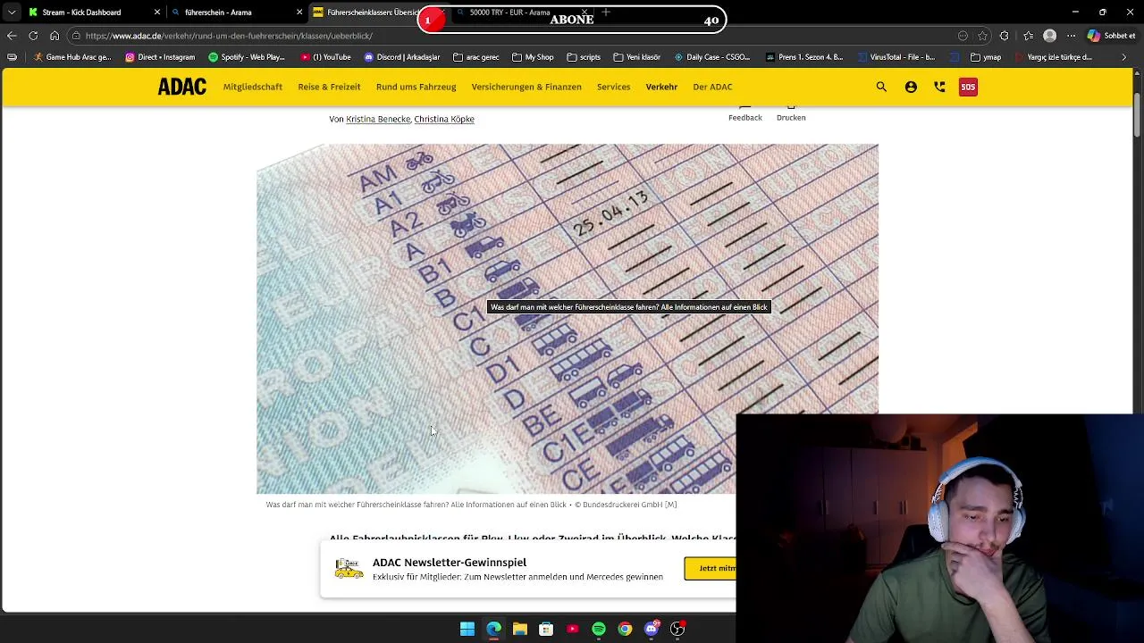The height and width of the screenshot is (643, 1144).
Task: Open the Direct • Instagram bookmark
Action: pos(160,57)
